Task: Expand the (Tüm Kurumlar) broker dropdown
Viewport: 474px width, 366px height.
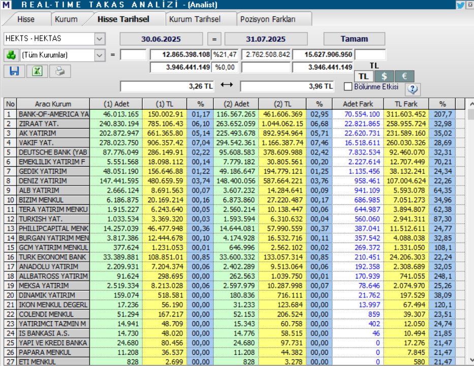Action: click(x=100, y=54)
